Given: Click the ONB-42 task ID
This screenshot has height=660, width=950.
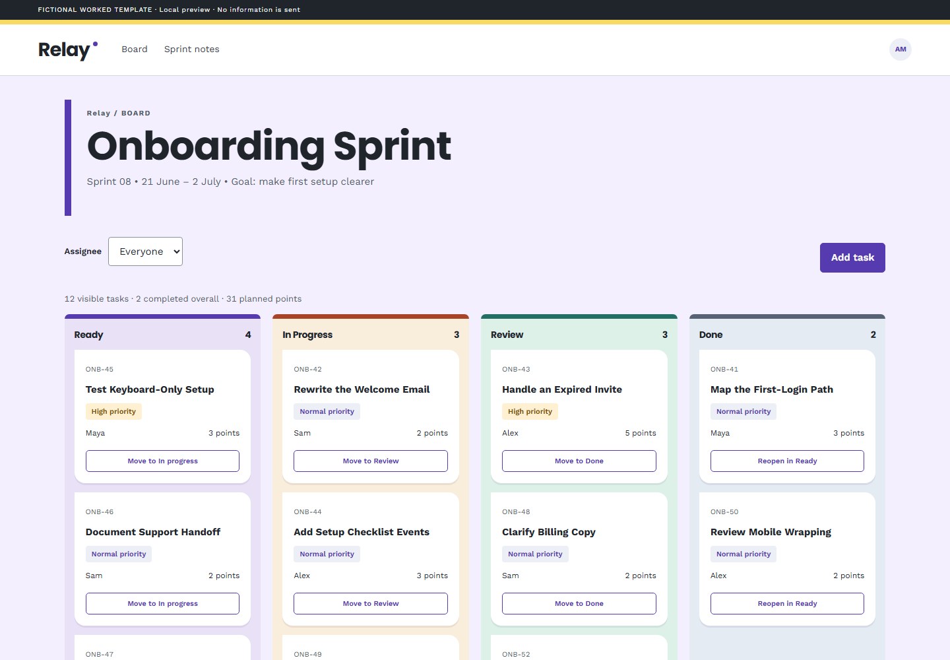Looking at the screenshot, I should pyautogui.click(x=307, y=370).
